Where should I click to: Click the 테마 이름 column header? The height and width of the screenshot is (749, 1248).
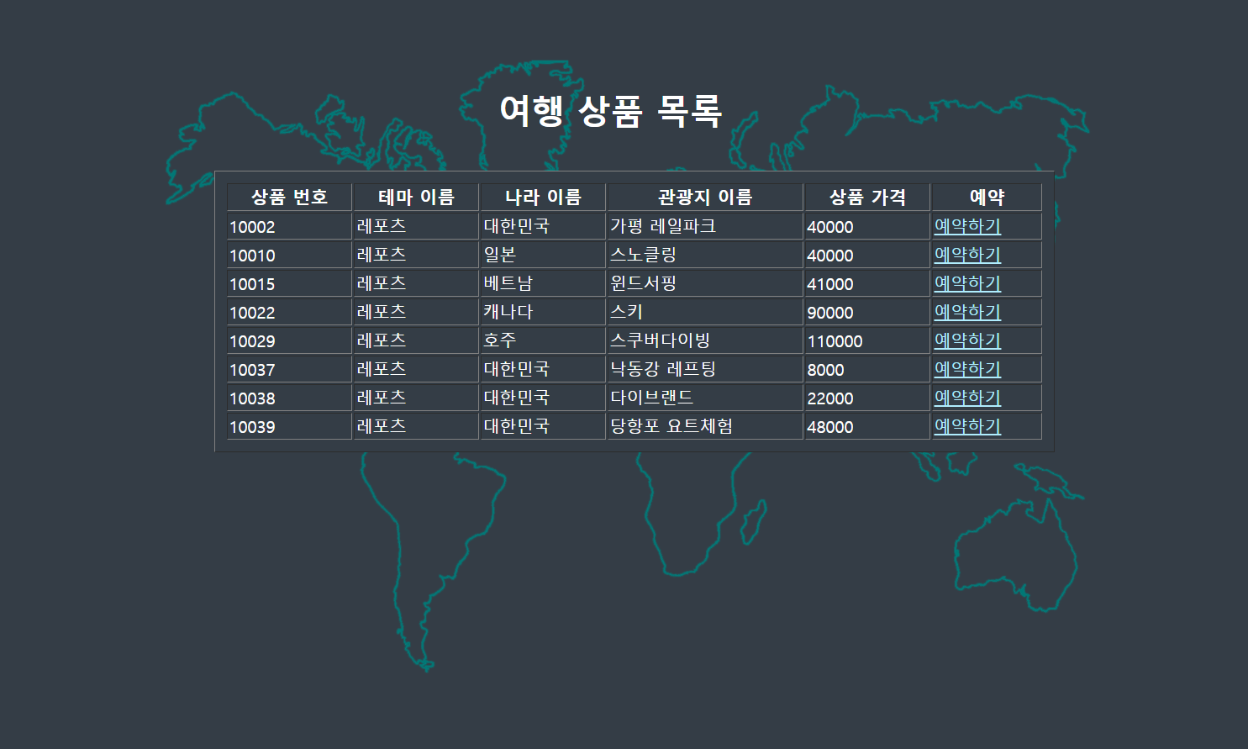[416, 198]
